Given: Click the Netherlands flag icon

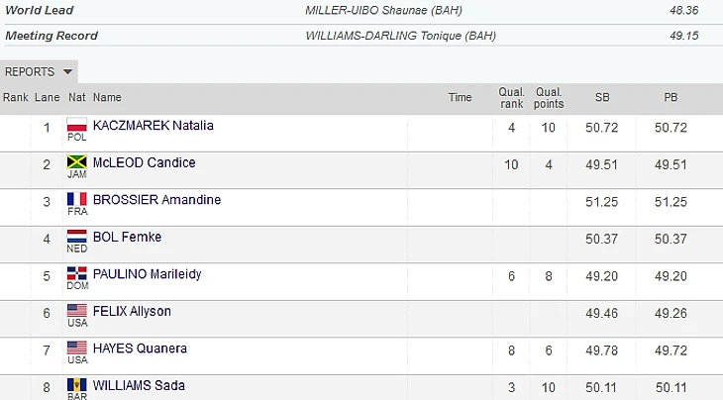Looking at the screenshot, I should click(x=77, y=237).
